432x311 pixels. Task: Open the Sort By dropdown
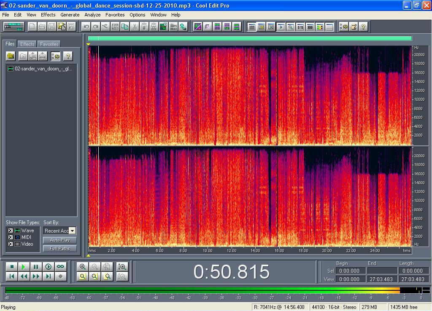pos(72,231)
